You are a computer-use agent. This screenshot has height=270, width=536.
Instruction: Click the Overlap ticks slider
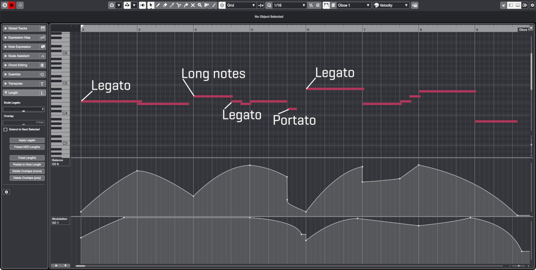tap(24, 122)
